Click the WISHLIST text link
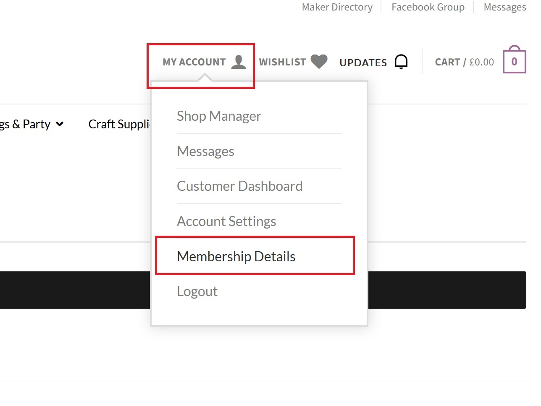 pyautogui.click(x=282, y=62)
